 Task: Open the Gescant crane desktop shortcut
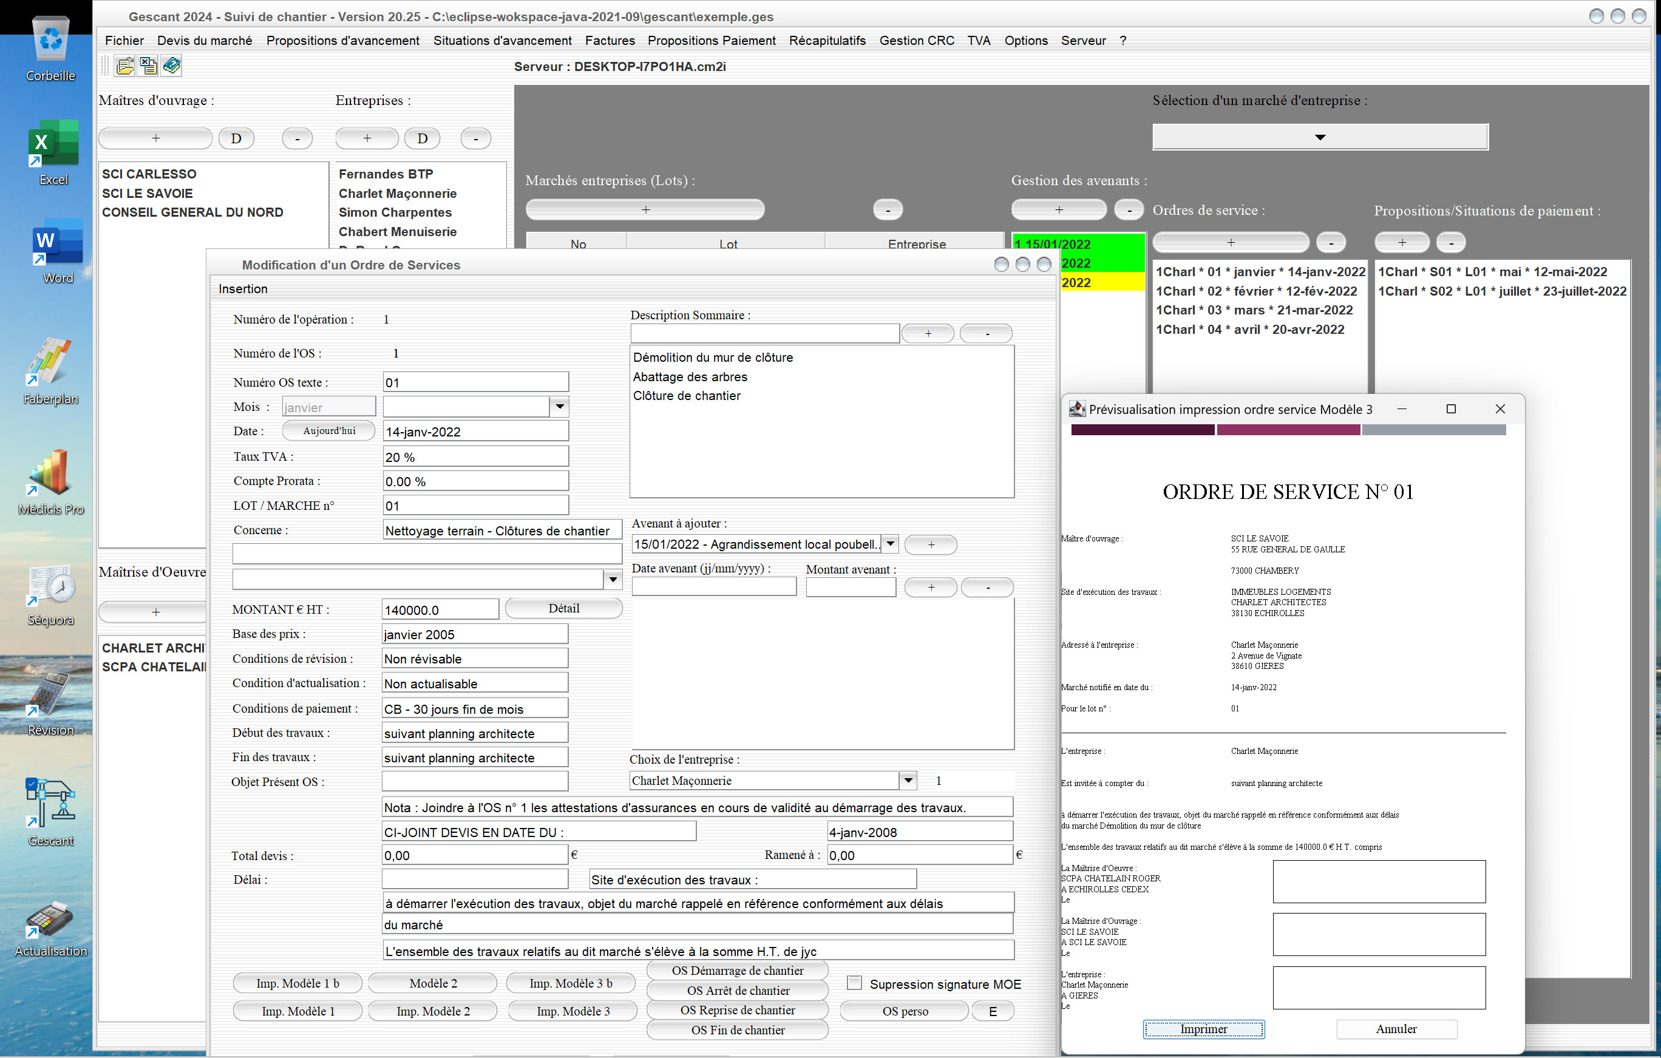50,812
